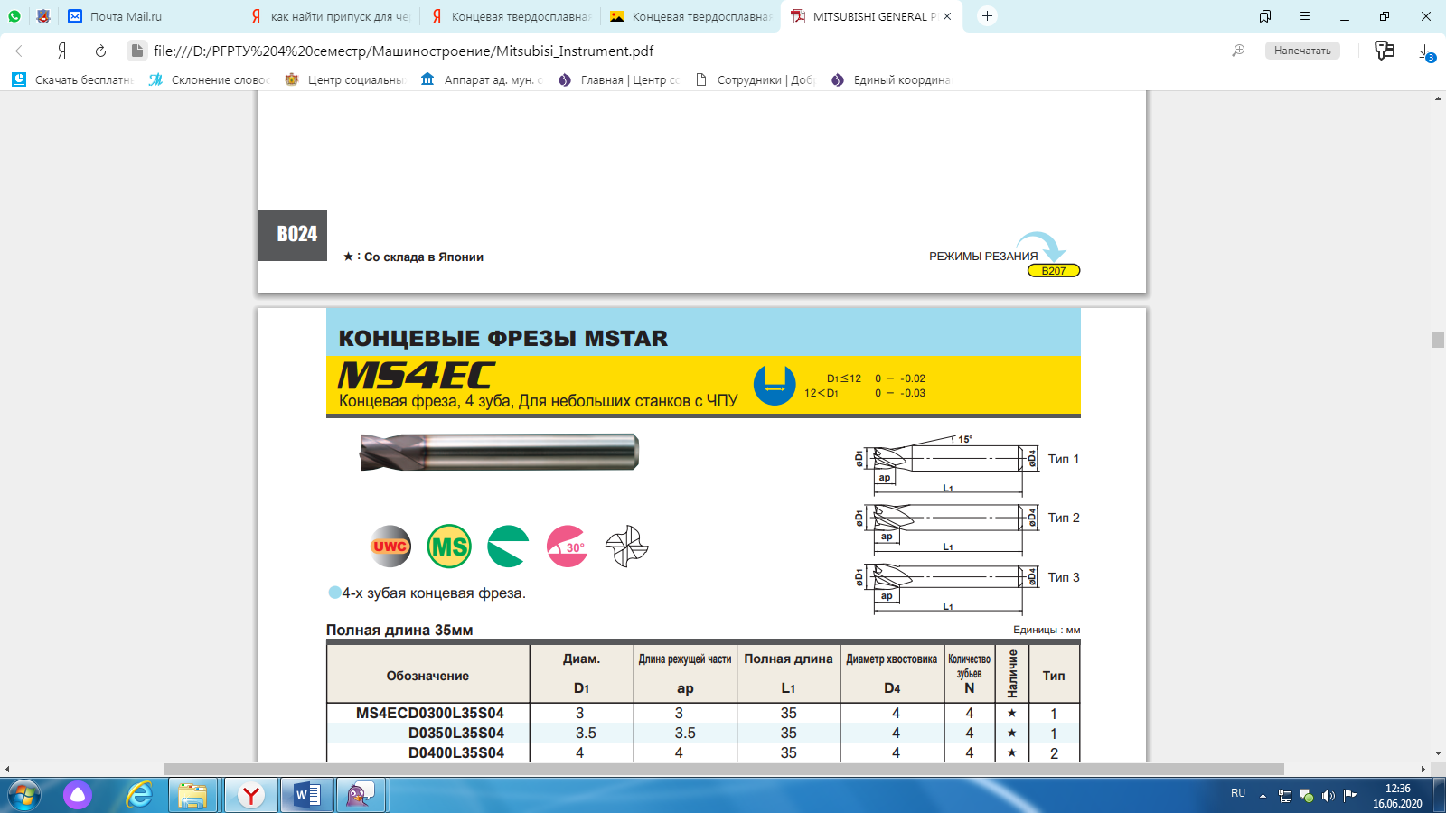Open 'Аппарат ад. мун.' bookmark
The width and height of the screenshot is (1446, 813).
[x=482, y=79]
